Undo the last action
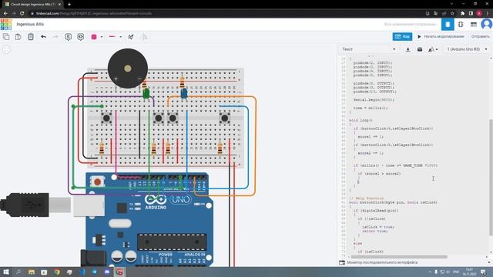 pyautogui.click(x=43, y=37)
